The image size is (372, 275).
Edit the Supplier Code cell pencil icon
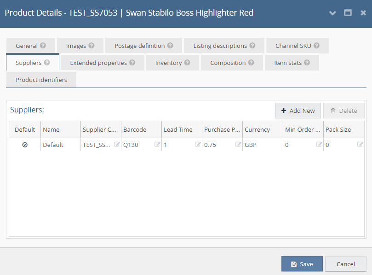(117, 144)
